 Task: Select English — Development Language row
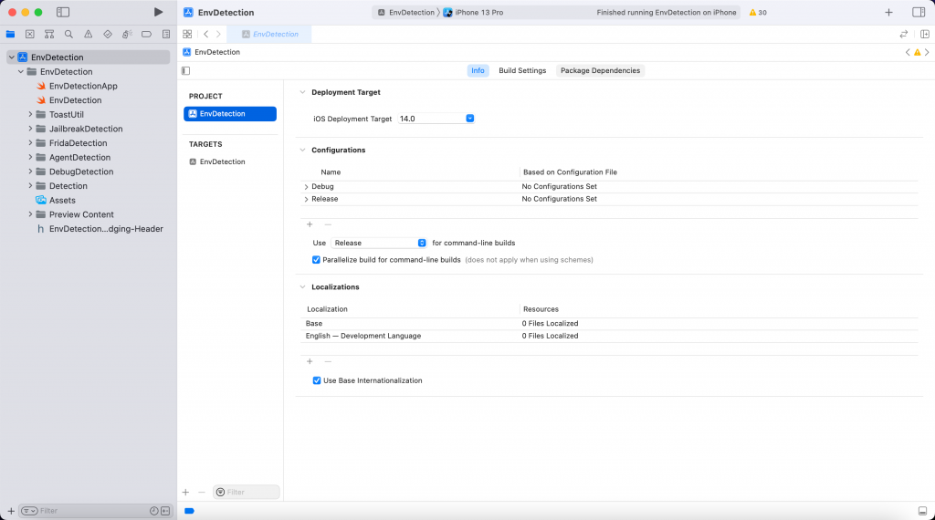[x=608, y=336]
